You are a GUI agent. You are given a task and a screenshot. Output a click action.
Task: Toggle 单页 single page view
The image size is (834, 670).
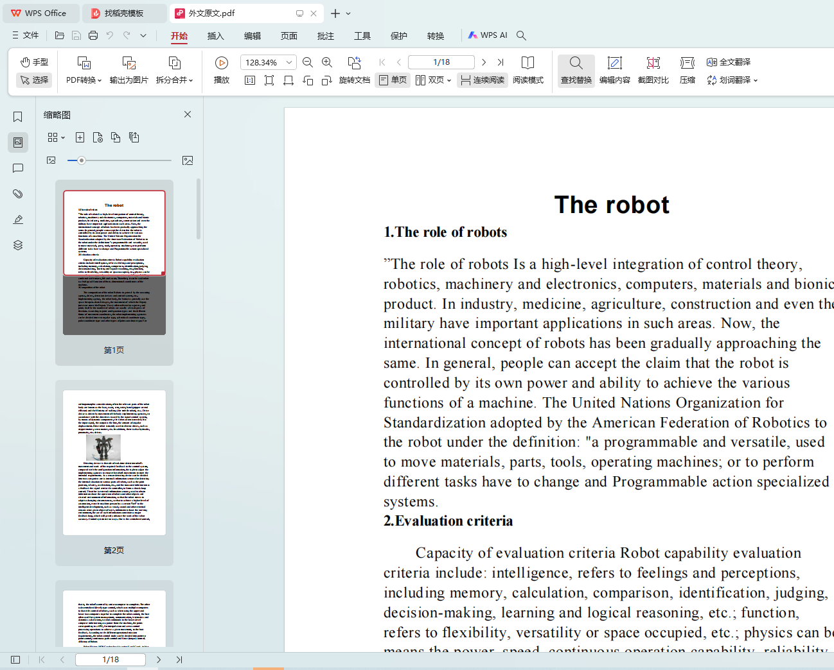[x=393, y=80]
